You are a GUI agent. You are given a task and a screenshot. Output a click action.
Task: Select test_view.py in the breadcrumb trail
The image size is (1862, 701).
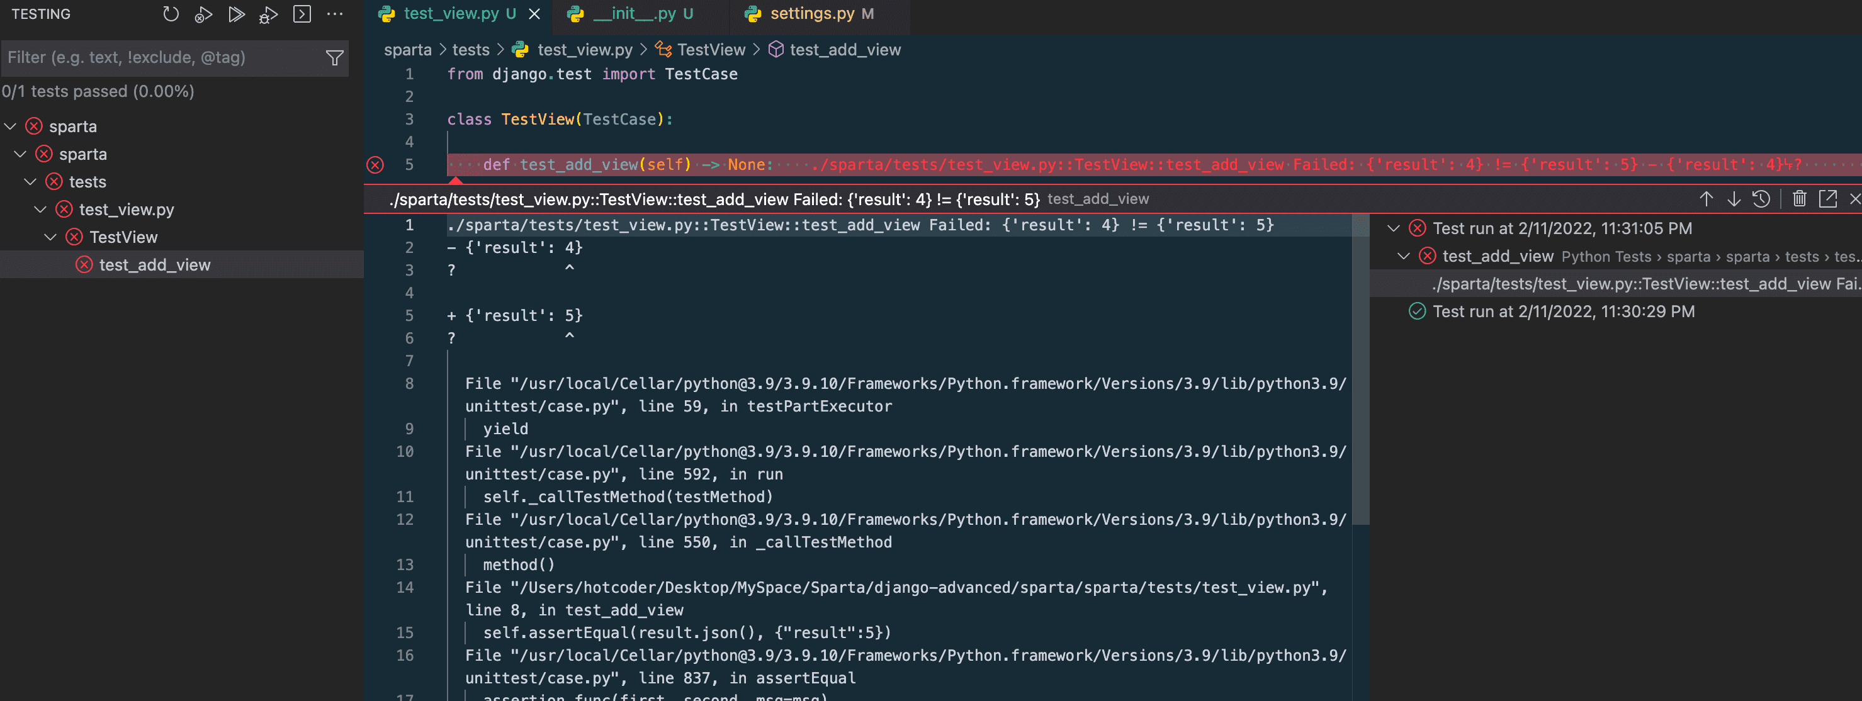coord(584,49)
